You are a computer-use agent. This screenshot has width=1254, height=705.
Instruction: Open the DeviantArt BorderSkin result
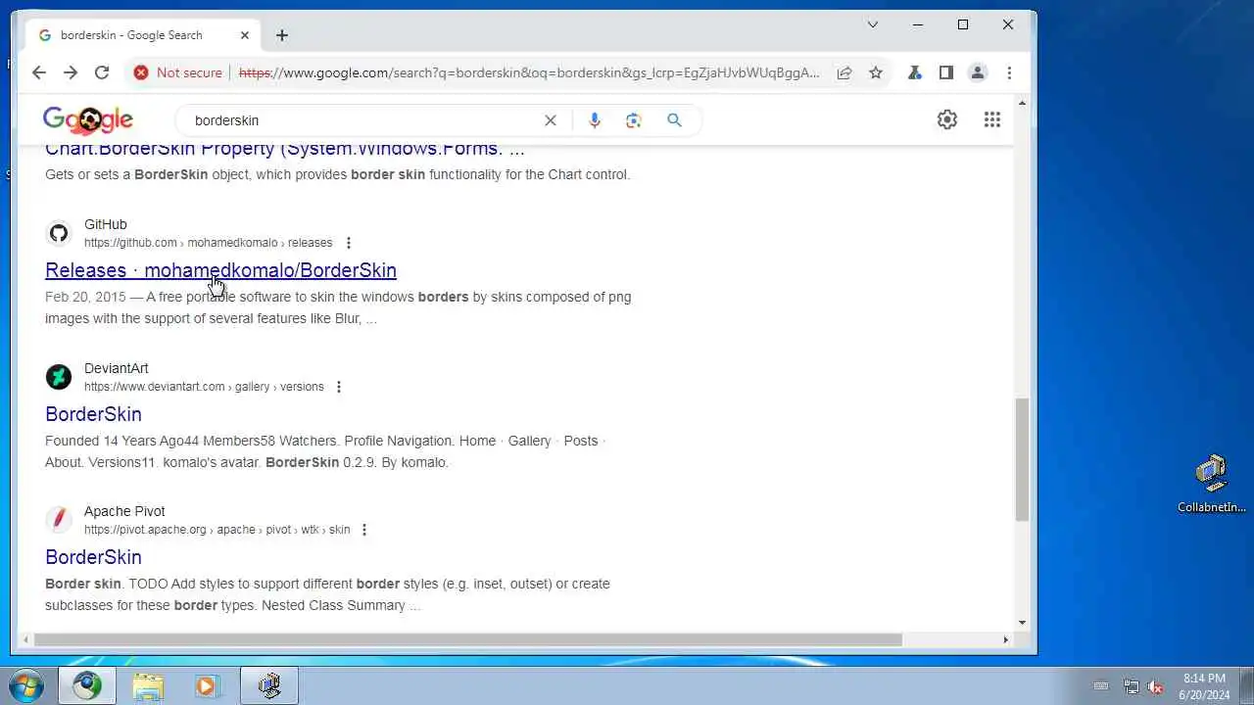point(93,414)
